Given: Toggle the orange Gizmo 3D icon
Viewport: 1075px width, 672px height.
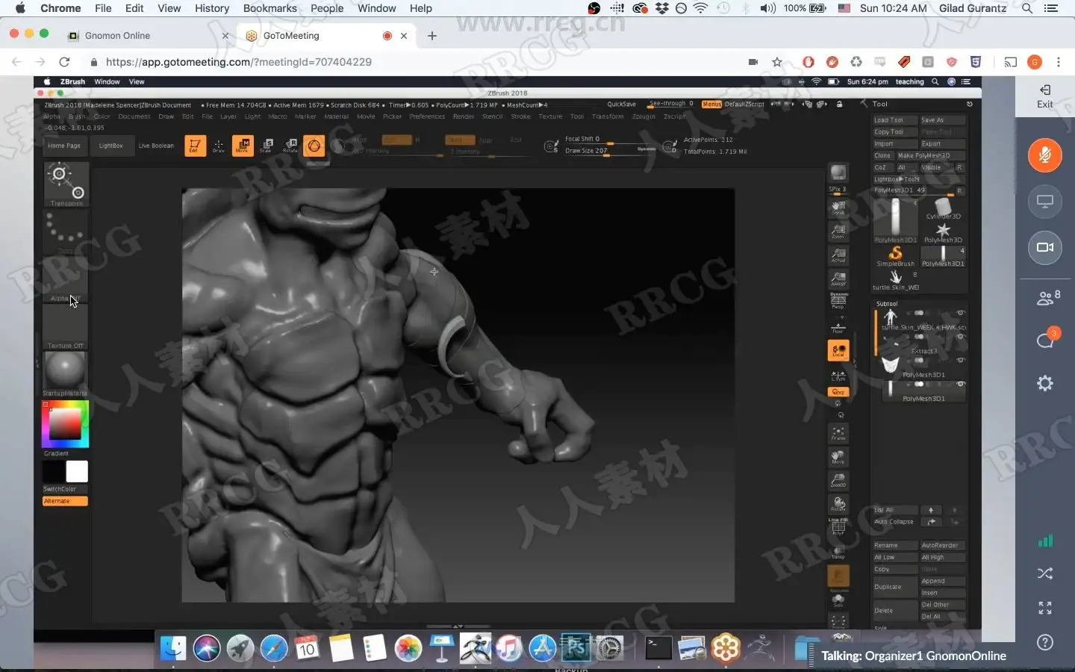Looking at the screenshot, I should click(314, 146).
